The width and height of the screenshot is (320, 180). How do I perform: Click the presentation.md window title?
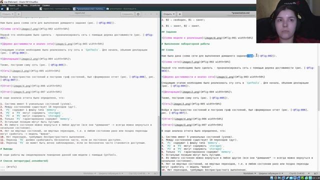240,13
